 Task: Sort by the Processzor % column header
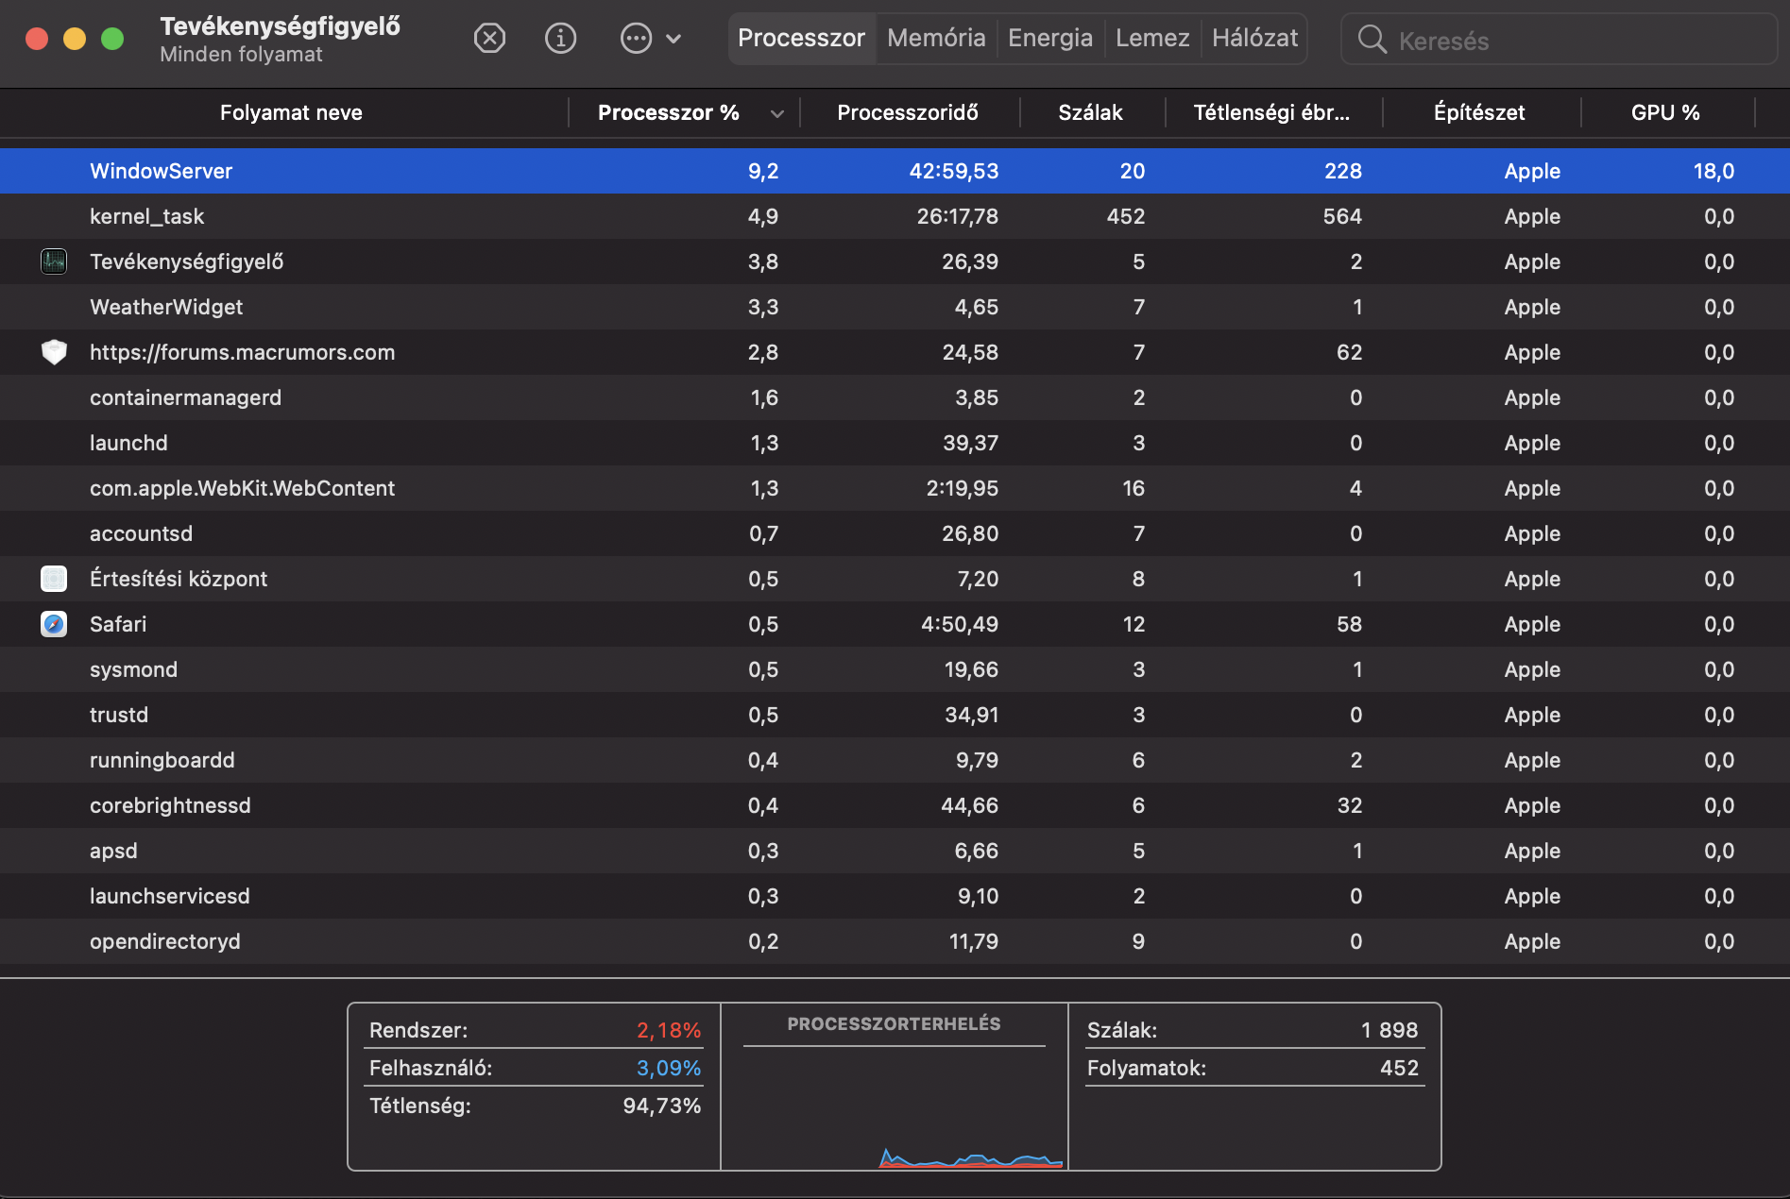click(x=668, y=112)
